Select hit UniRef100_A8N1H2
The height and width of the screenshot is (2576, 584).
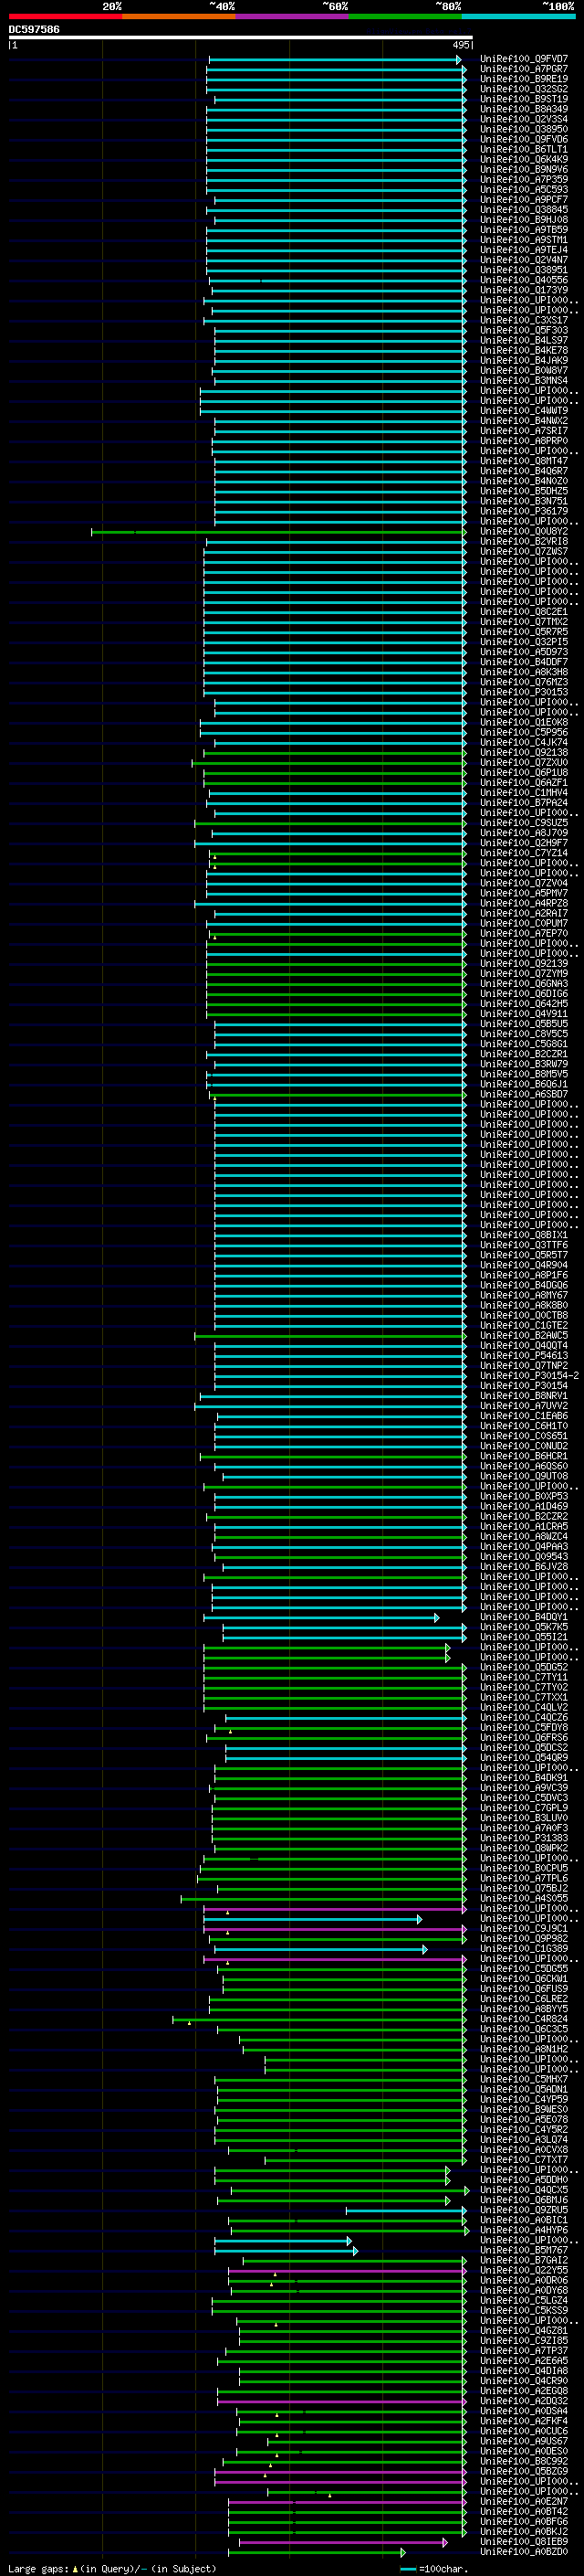tap(523, 2049)
